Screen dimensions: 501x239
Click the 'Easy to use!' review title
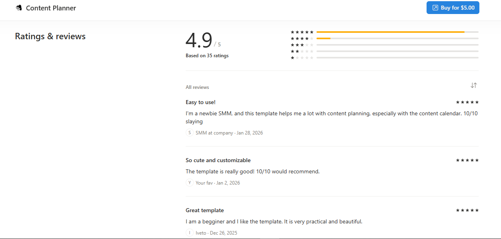pos(200,102)
